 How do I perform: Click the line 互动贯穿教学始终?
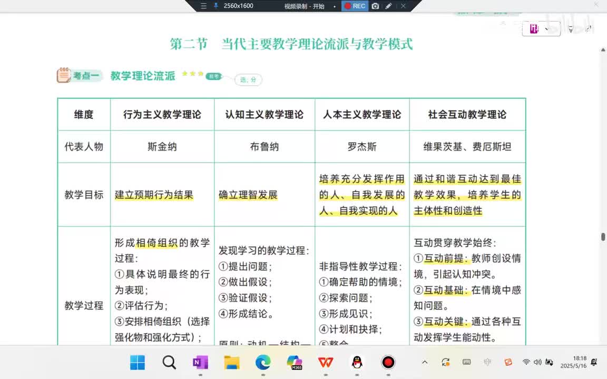point(455,243)
